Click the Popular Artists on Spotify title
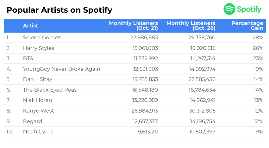 pyautogui.click(x=59, y=10)
